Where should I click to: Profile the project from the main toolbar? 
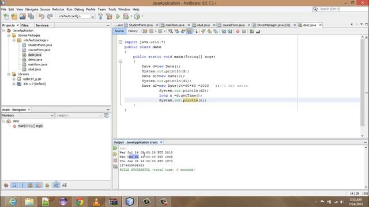[x=137, y=17]
